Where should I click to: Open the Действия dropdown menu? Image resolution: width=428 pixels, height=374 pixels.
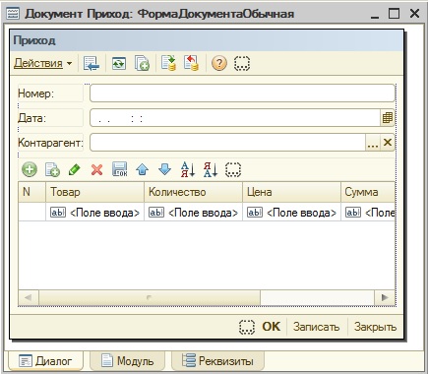coord(42,63)
